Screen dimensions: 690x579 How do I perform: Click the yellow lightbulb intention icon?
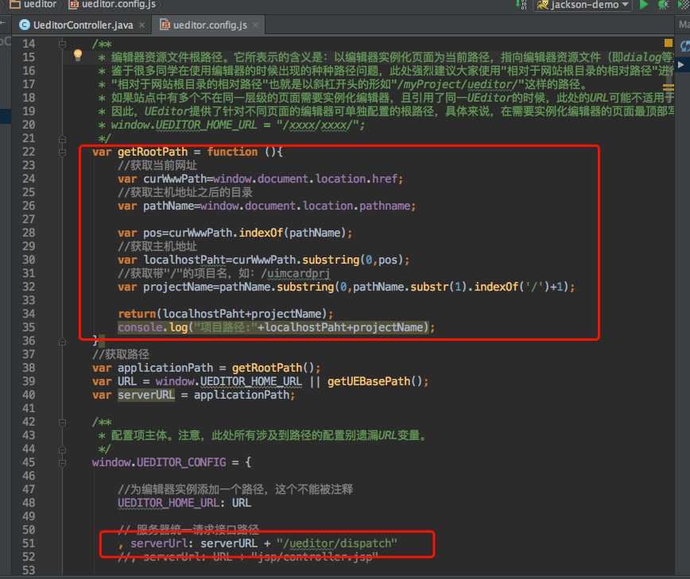point(78,55)
